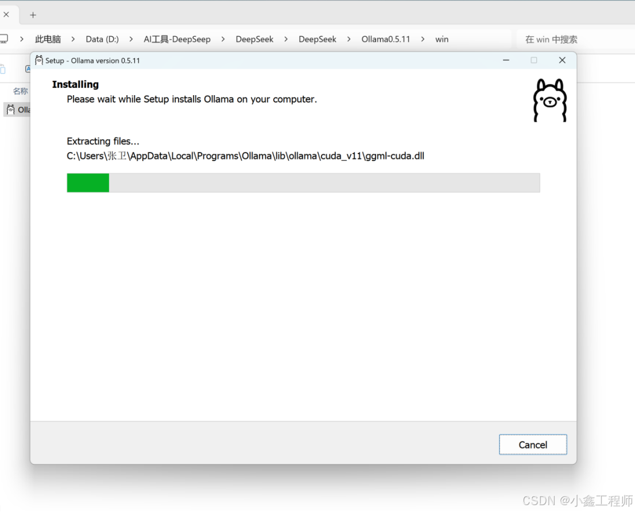
Task: Click the setup icon in installer title bar
Action: click(39, 60)
